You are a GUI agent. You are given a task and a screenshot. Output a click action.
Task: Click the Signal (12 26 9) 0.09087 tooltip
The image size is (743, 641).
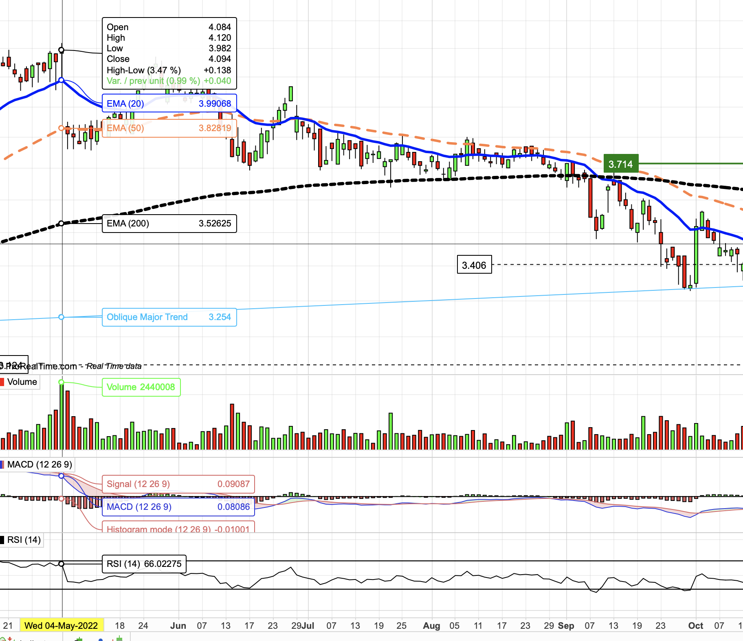[x=178, y=484]
